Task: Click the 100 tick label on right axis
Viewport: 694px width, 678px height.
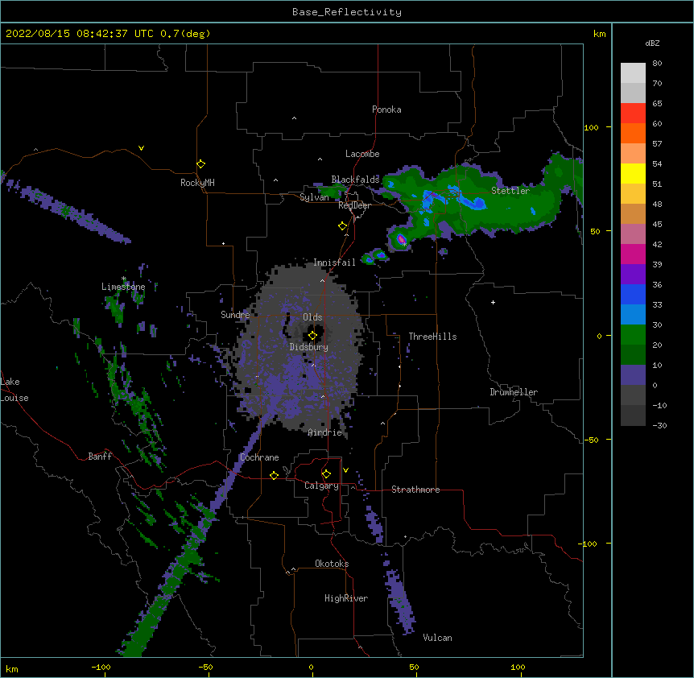Action: click(591, 127)
